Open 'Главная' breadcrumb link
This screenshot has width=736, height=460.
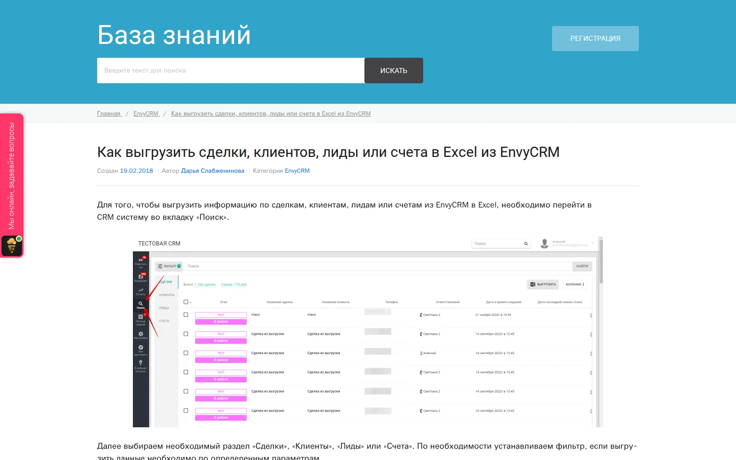tap(109, 113)
